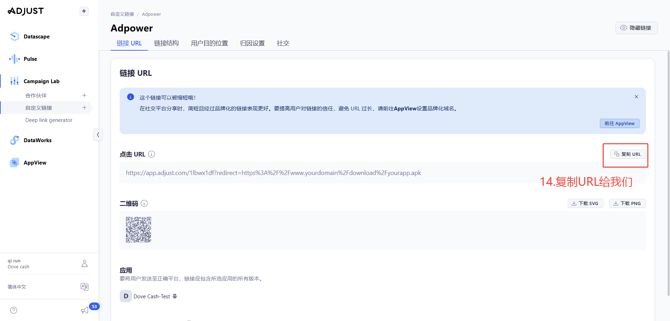The width and height of the screenshot is (670, 321).
Task: Click the Dove cash account label
Action: pyautogui.click(x=18, y=267)
